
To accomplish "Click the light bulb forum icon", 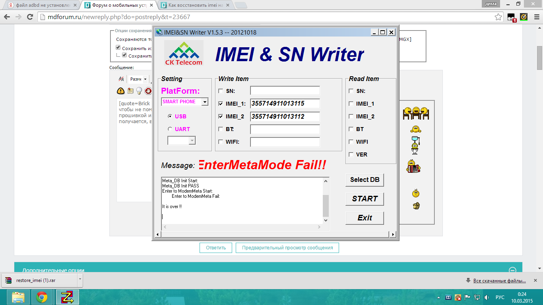I will tap(139, 91).
